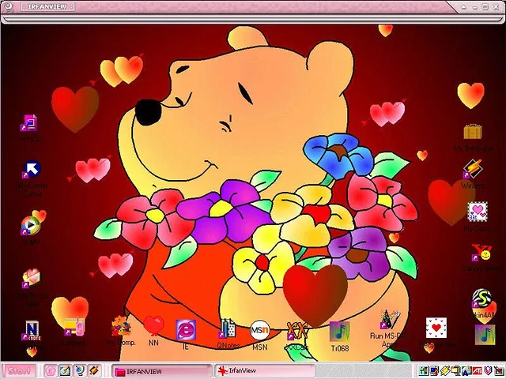Open the music note icon below Skin4All
Viewport: 506px width, 379px height.
pos(485,335)
